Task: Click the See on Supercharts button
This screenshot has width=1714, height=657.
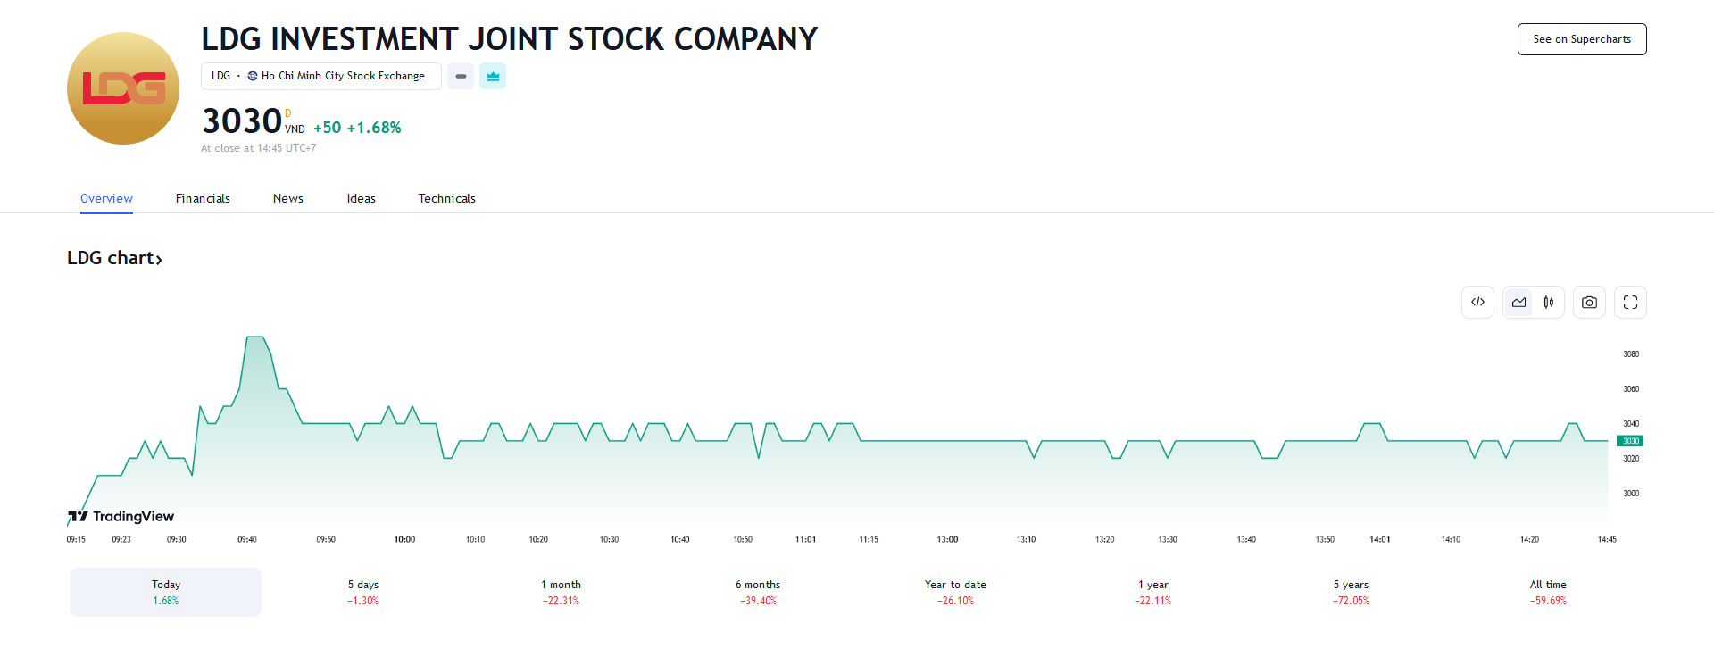Action: [x=1581, y=39]
